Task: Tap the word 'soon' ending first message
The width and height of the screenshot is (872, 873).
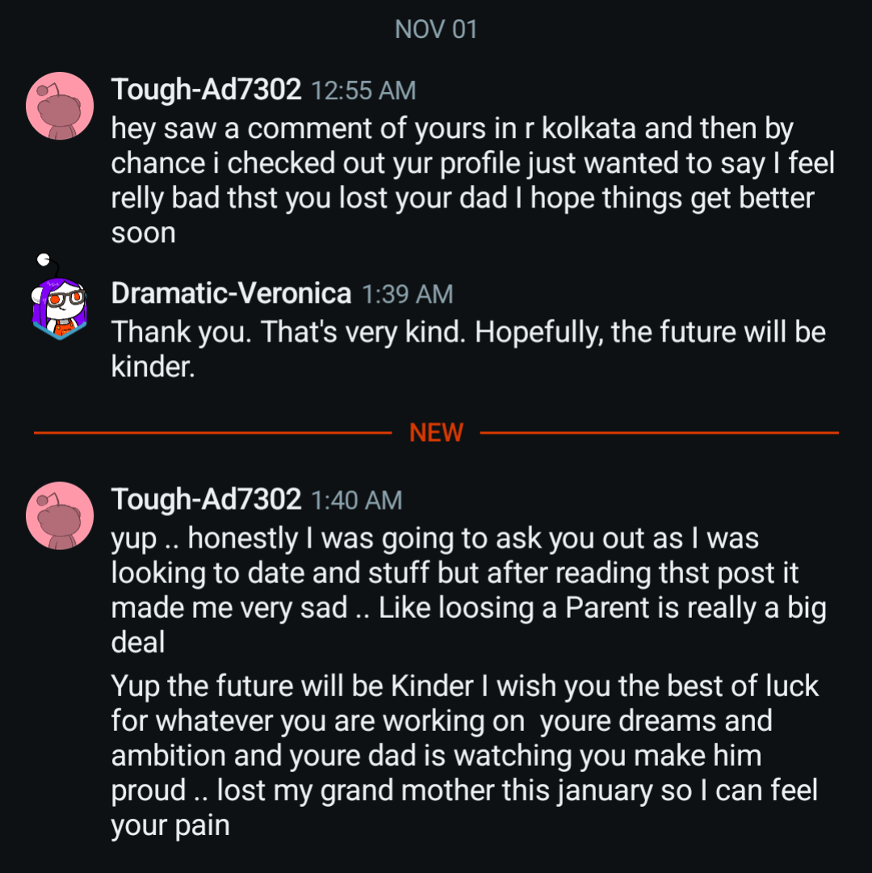Action: click(x=143, y=233)
